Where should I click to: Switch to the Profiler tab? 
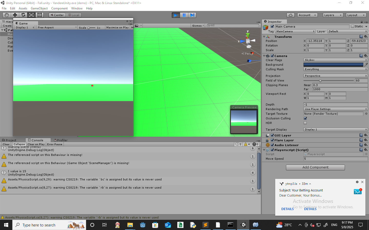(x=61, y=140)
